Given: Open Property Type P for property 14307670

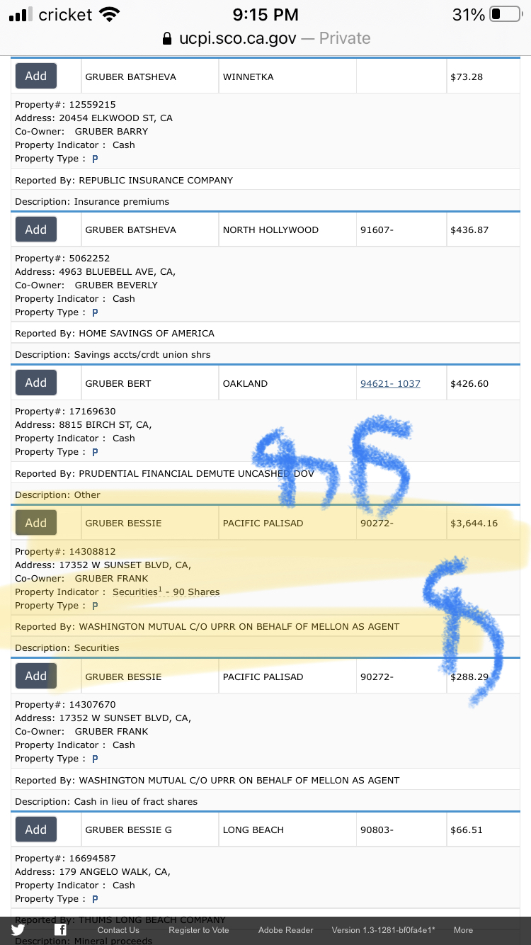Looking at the screenshot, I should (x=95, y=759).
